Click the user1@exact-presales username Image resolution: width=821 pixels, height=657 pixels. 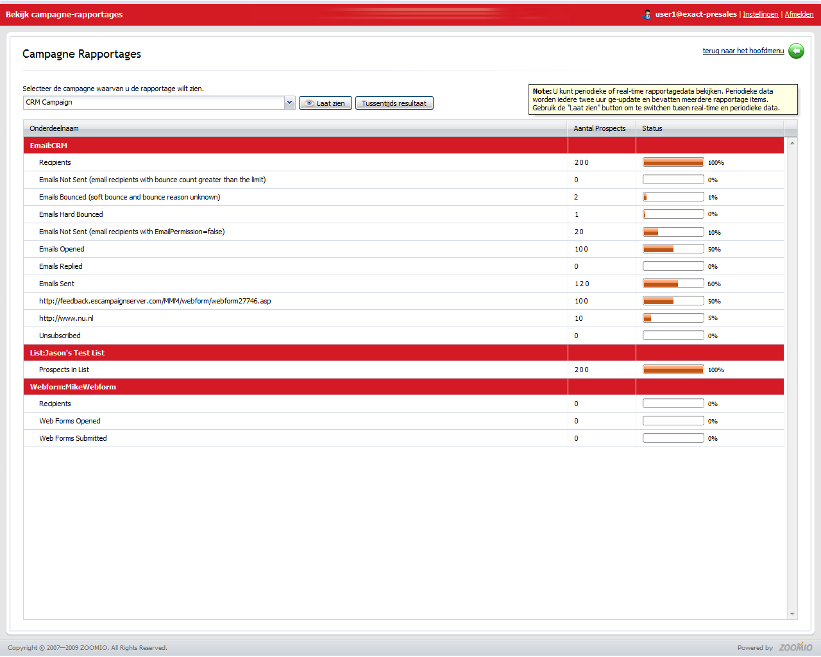[696, 14]
